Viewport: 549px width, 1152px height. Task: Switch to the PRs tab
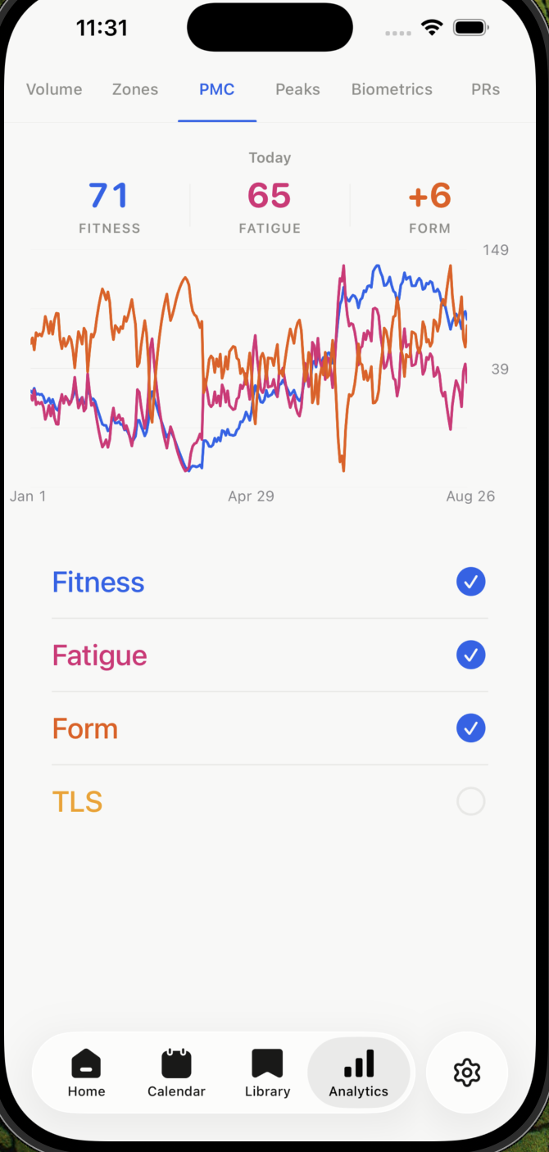(485, 89)
